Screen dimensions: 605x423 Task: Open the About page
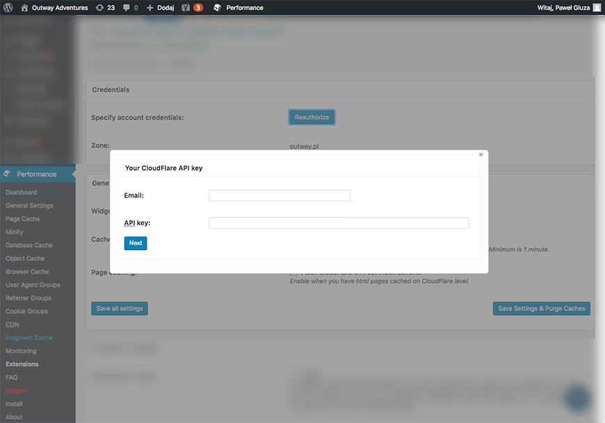14,417
